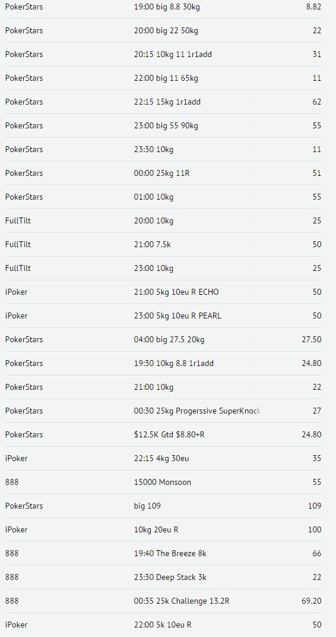336x637 pixels.
Task: Click the 22:15 4kg 30eu iPoker row
Action: tap(163, 458)
